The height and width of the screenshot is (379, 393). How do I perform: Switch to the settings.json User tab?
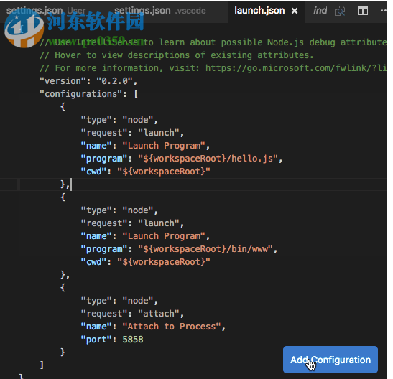pyautogui.click(x=46, y=11)
